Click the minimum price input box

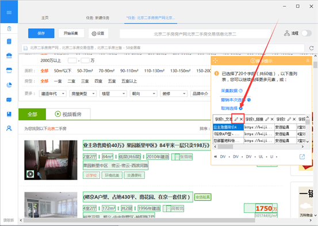coord(72,60)
